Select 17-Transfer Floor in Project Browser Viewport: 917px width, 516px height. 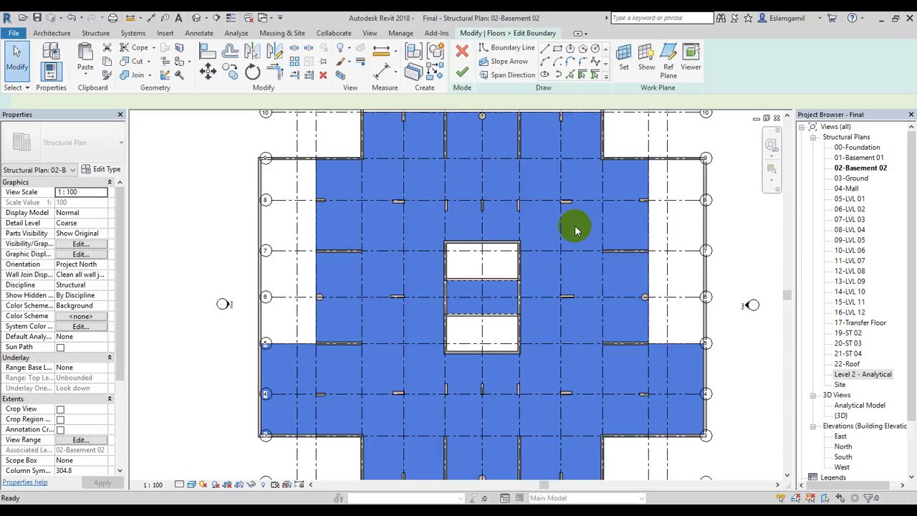pyautogui.click(x=860, y=322)
